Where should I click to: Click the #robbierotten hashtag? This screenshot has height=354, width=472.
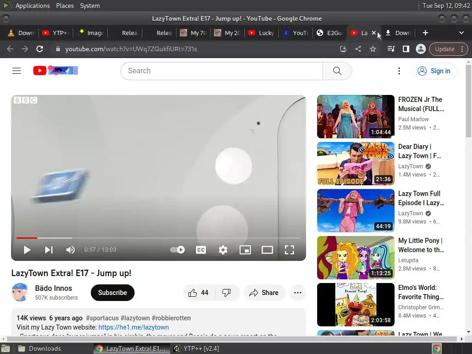171,318
